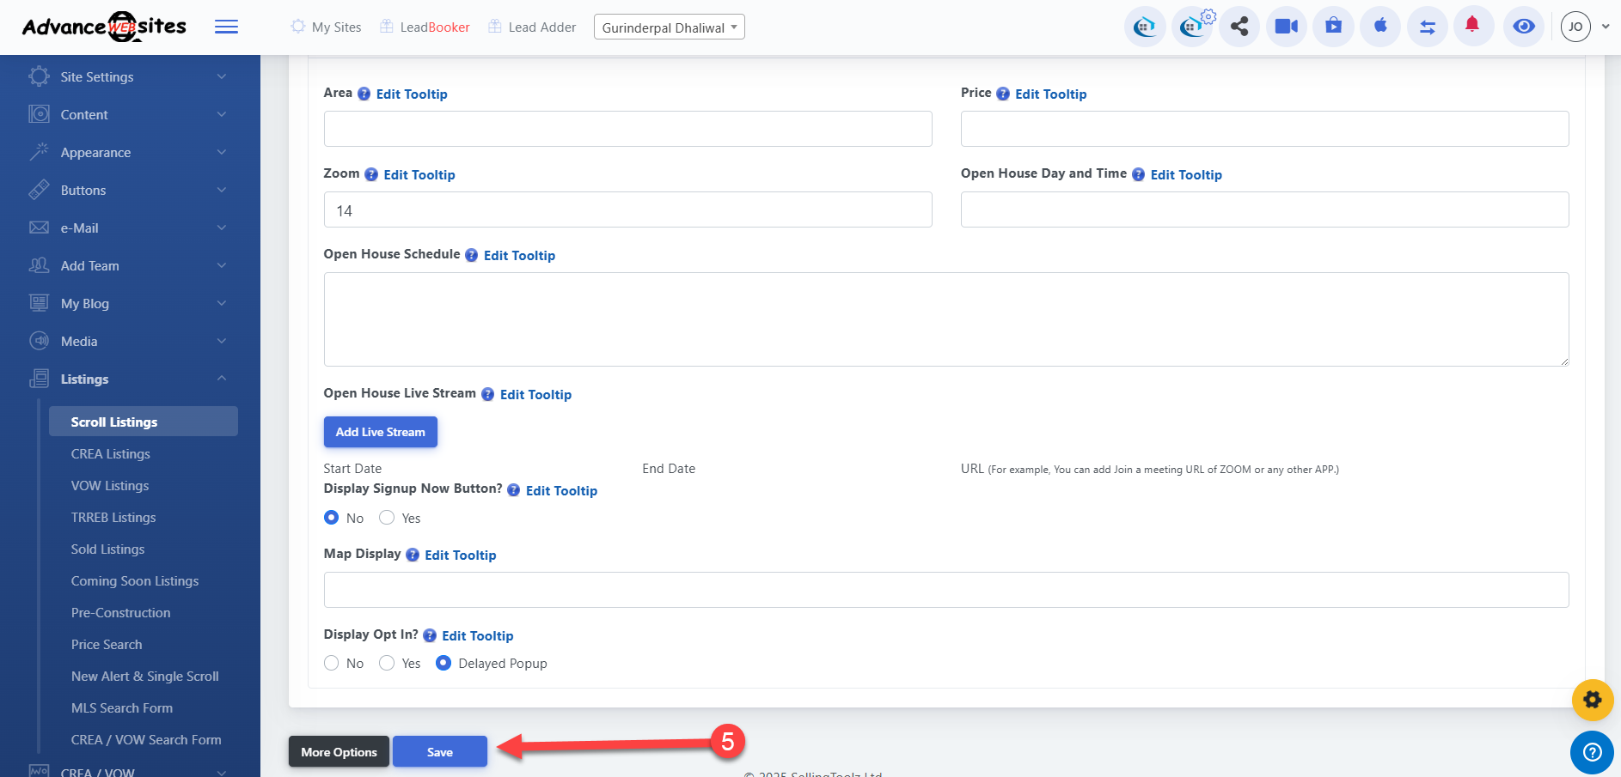The width and height of the screenshot is (1621, 777).
Task: Click the swap arrows icon
Action: point(1428,27)
